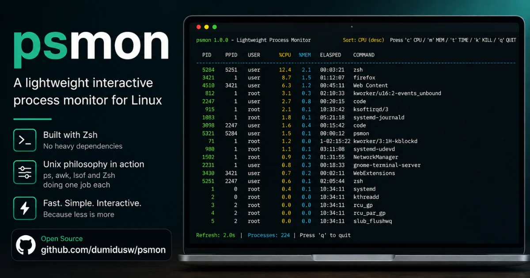The width and height of the screenshot is (530, 278).
Task: Click the GitHub logo icon
Action: click(26, 245)
